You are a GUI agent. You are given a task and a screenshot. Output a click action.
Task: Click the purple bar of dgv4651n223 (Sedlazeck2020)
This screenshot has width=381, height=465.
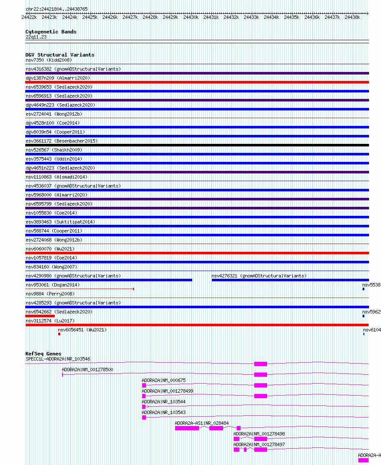197,172
